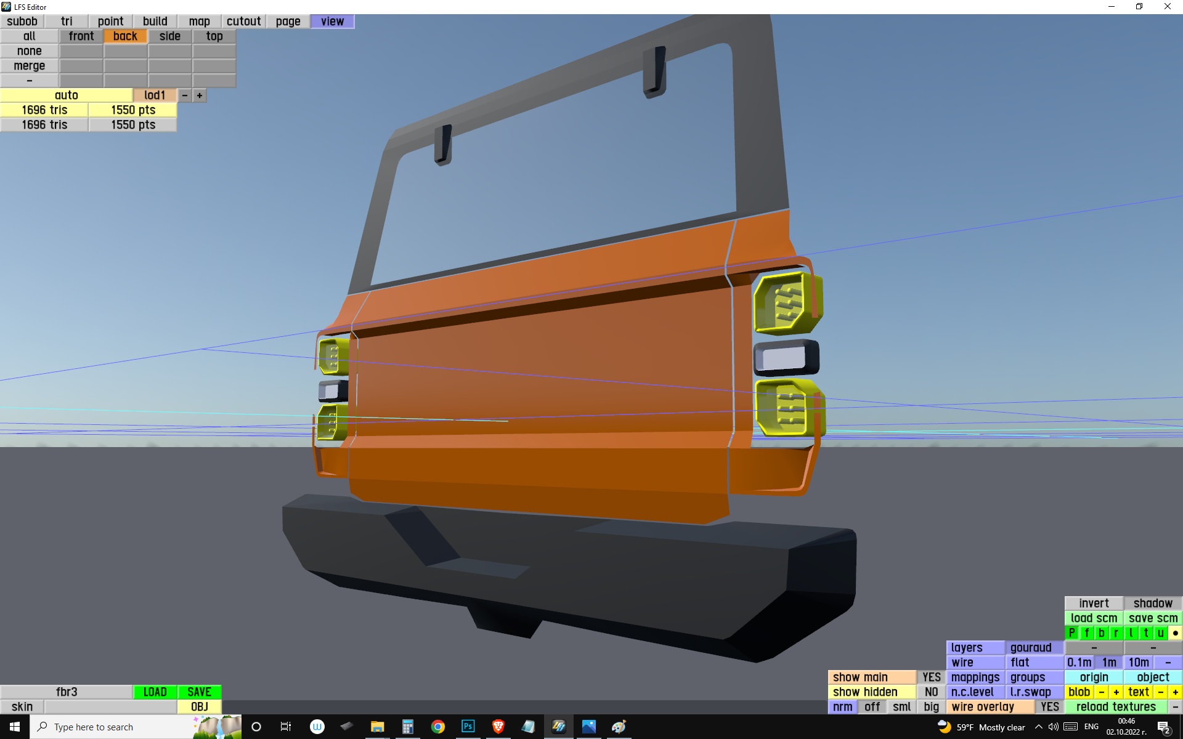1183x739 pixels.
Task: Open the Brave browser taskbar icon
Action: [498, 727]
